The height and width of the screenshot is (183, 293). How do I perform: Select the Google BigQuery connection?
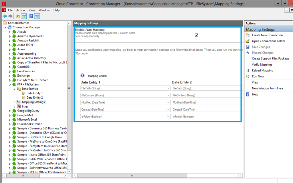click(28, 111)
